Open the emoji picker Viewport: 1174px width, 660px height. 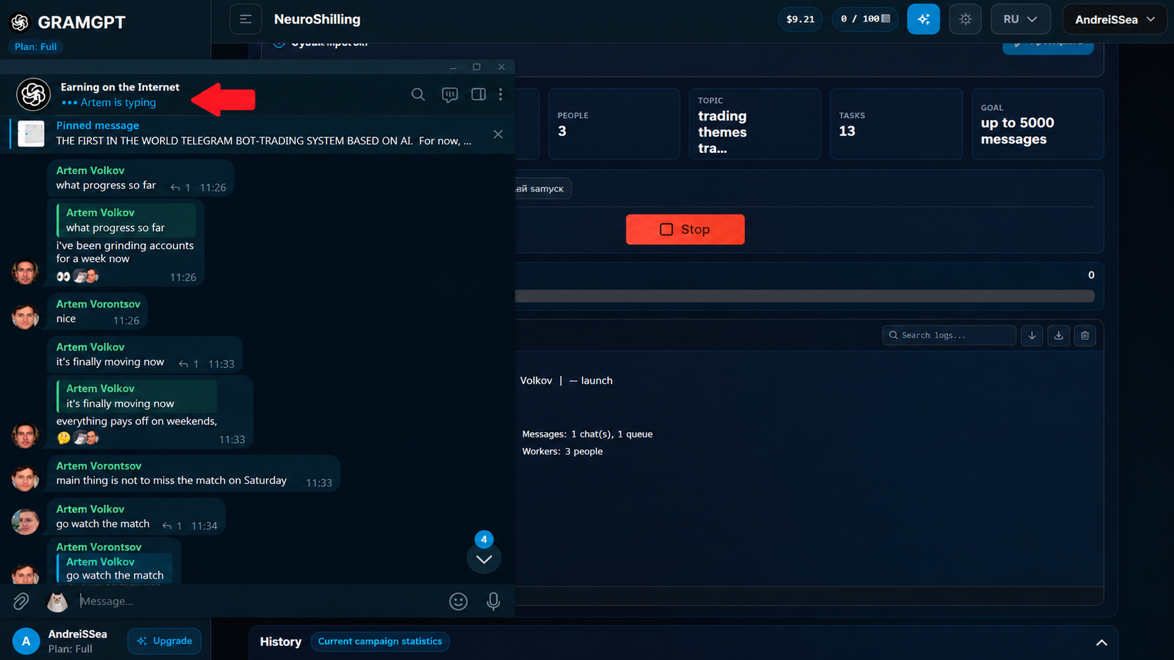pyautogui.click(x=459, y=601)
